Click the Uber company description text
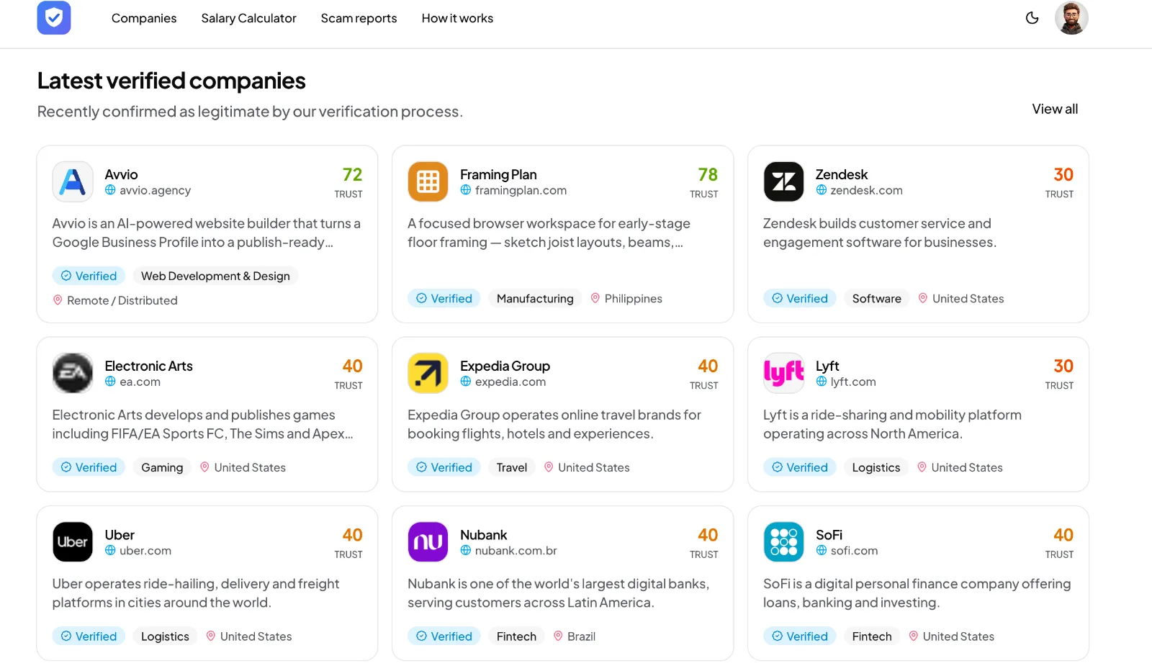Viewport: 1152px width, 671px height. (196, 593)
